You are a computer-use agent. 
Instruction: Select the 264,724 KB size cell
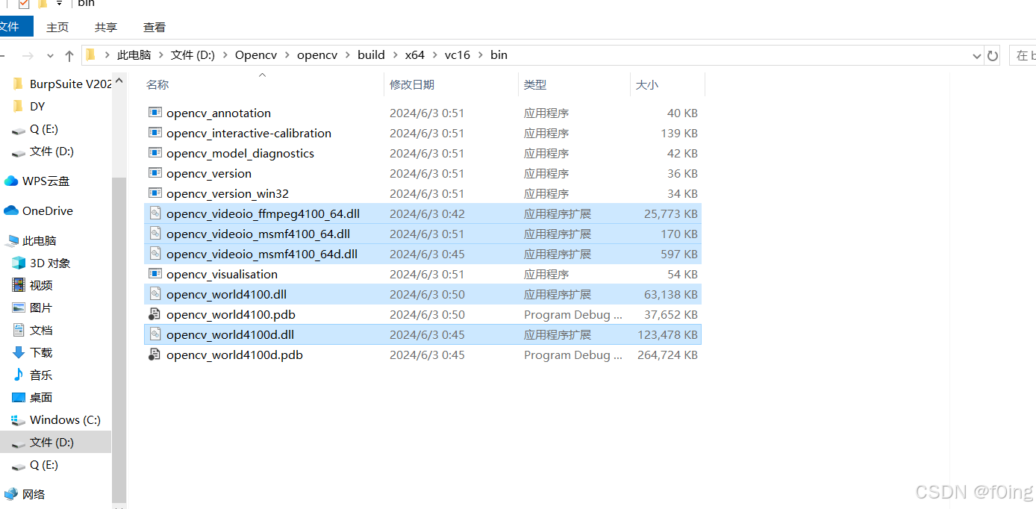pyautogui.click(x=667, y=355)
